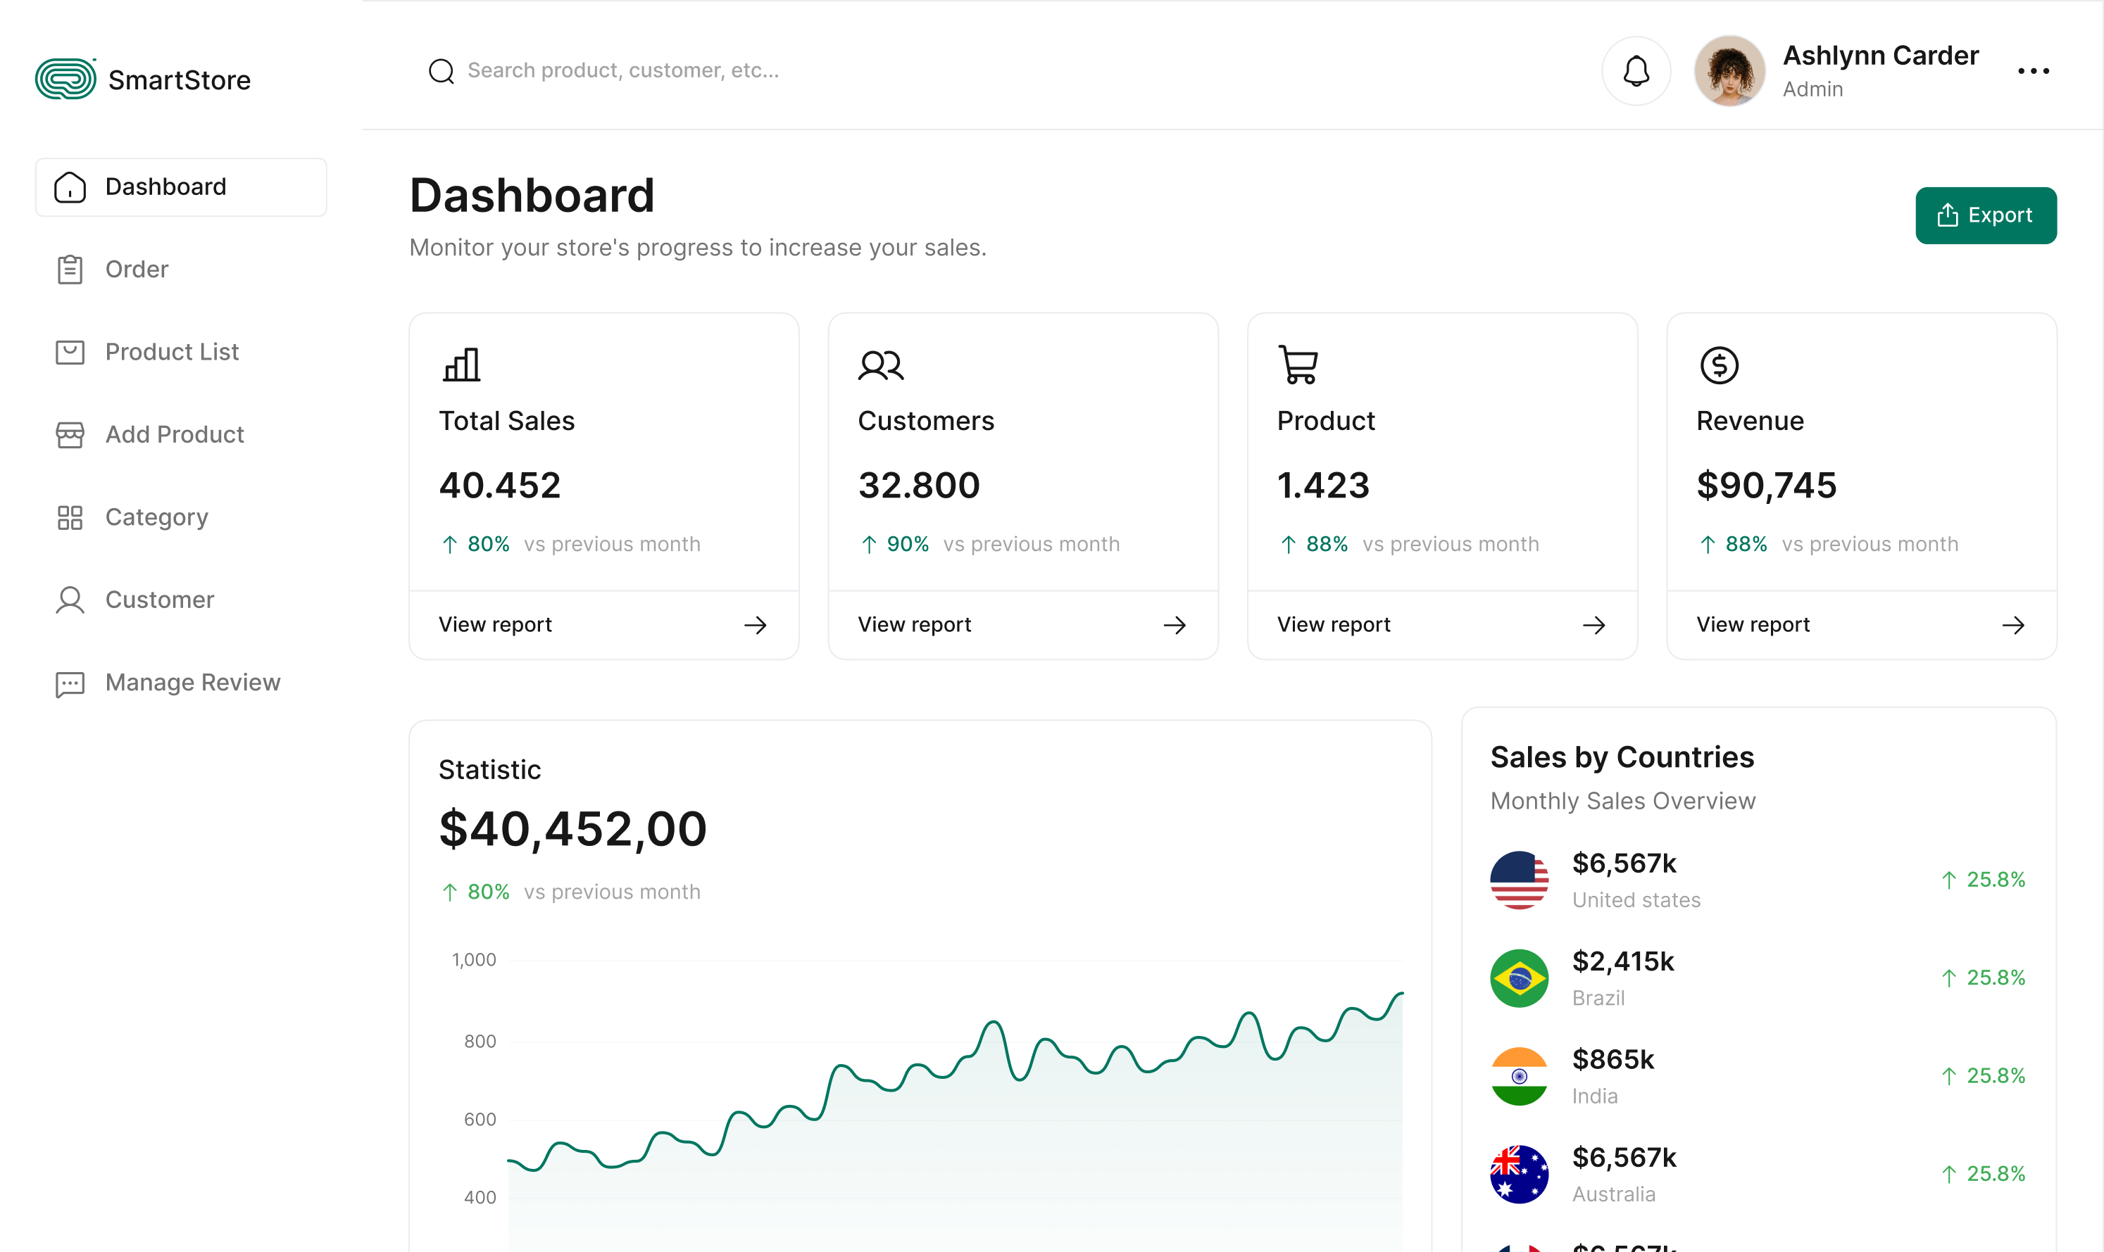
Task: Click the Category grid icon
Action: click(70, 518)
